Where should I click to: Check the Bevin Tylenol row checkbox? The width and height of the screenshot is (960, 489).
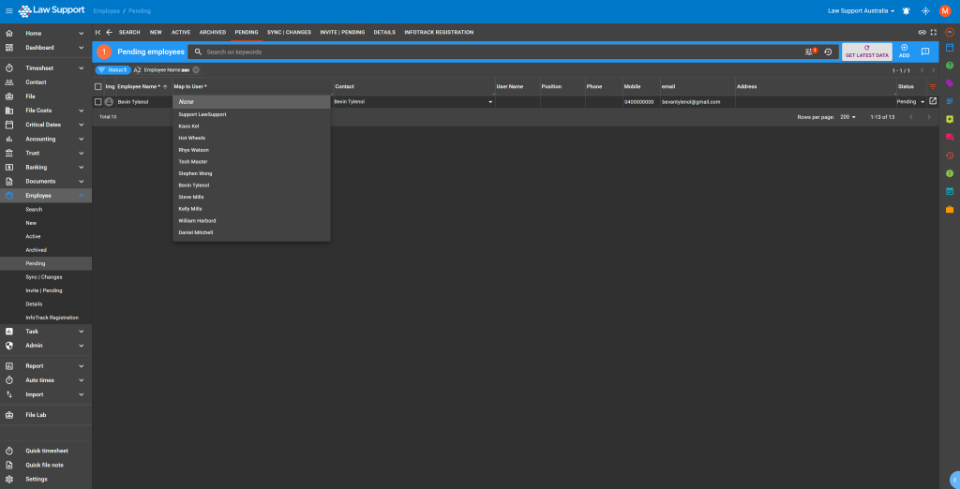pos(98,101)
